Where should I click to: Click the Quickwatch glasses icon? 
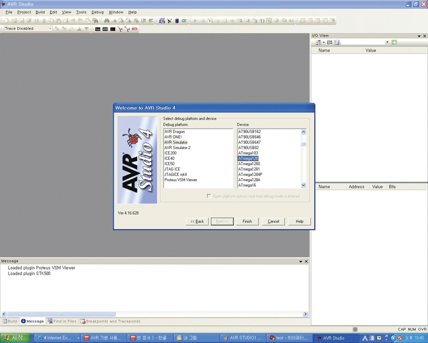[291, 20]
